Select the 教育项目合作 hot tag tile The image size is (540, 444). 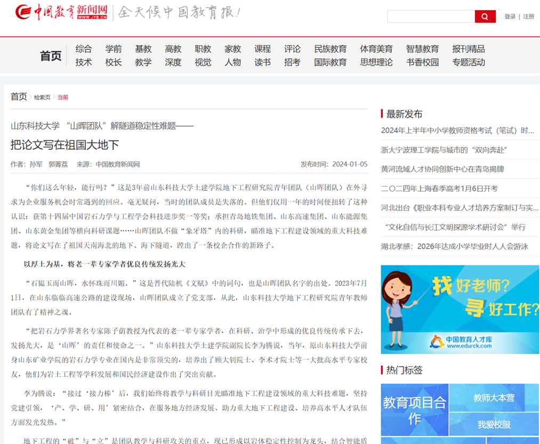pyautogui.click(x=414, y=410)
